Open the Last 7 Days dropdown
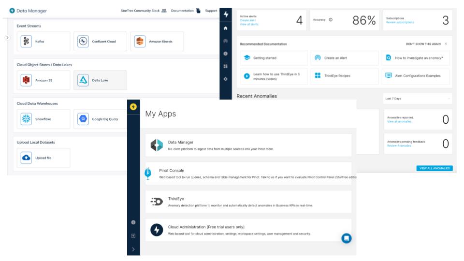This screenshot has width=464, height=261. 418,99
